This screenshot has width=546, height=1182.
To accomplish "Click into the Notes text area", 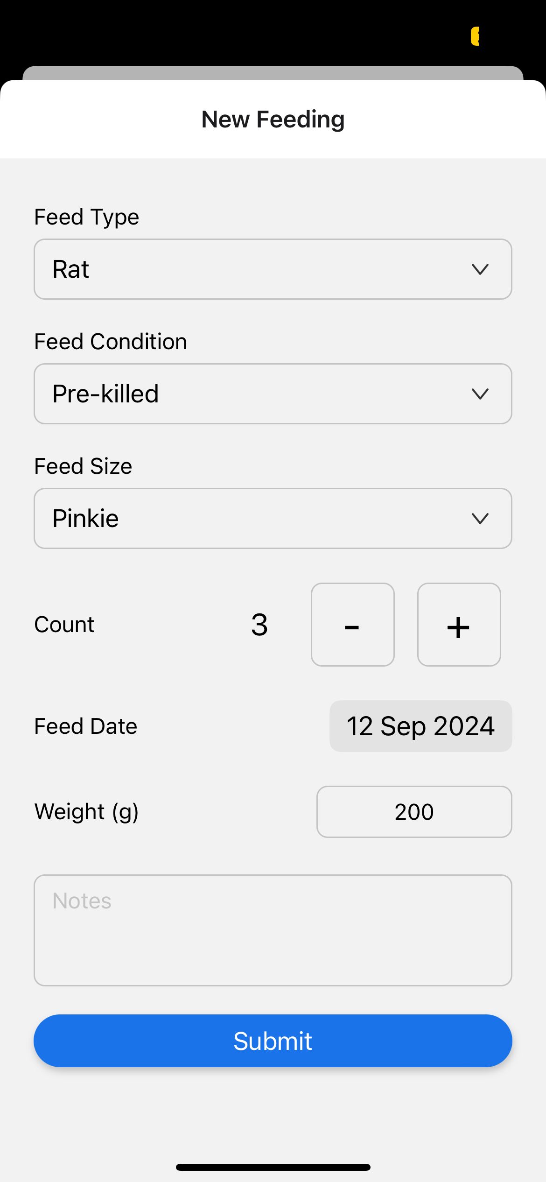I will [x=273, y=930].
